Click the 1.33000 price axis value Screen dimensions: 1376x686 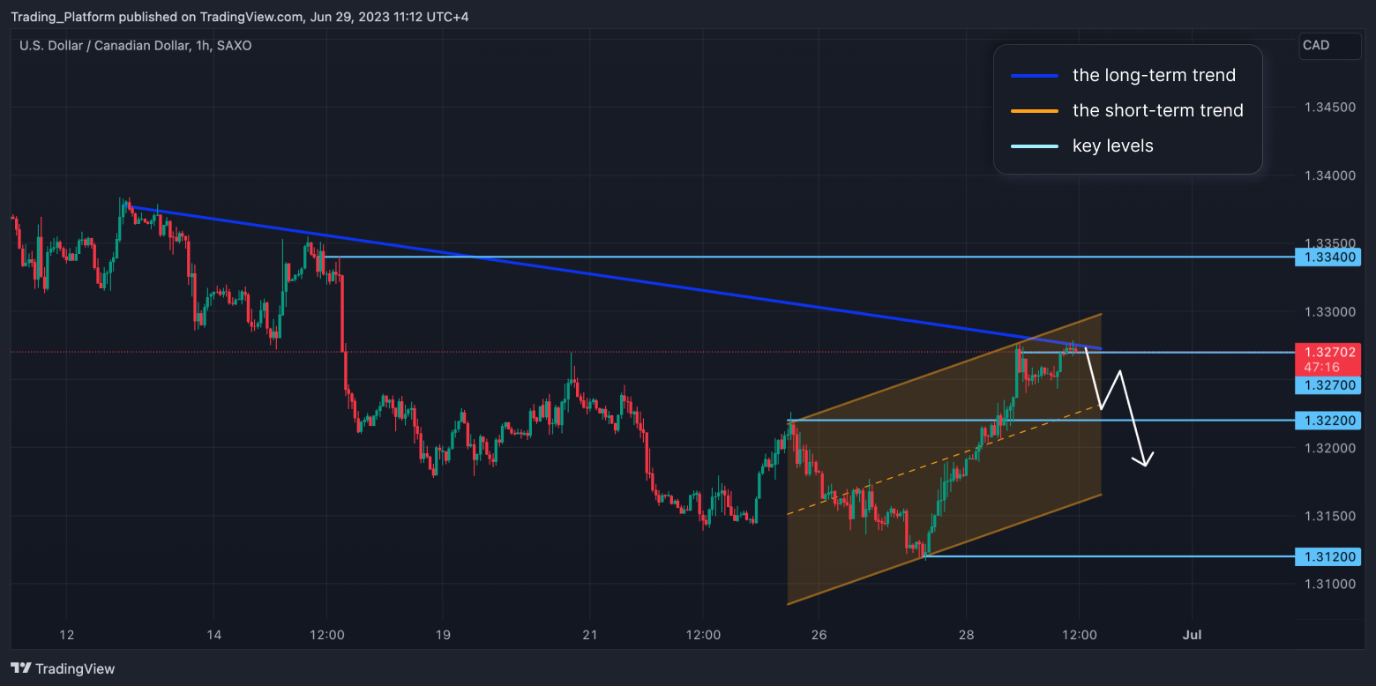tap(1329, 311)
